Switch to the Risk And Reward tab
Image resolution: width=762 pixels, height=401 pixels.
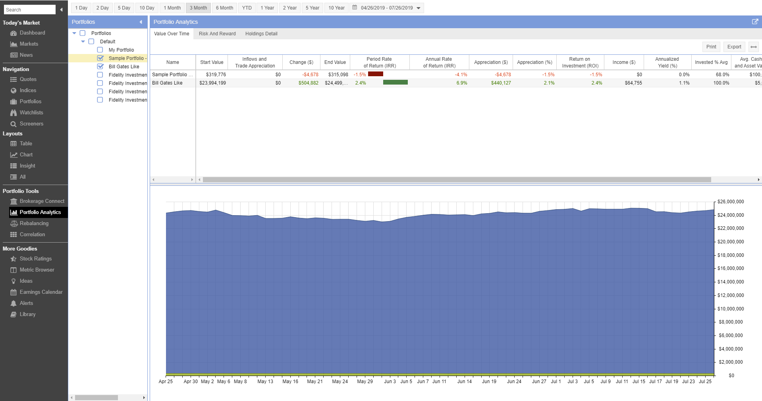(x=217, y=34)
